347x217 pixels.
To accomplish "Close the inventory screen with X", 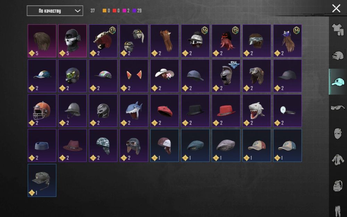I will 336,8.
